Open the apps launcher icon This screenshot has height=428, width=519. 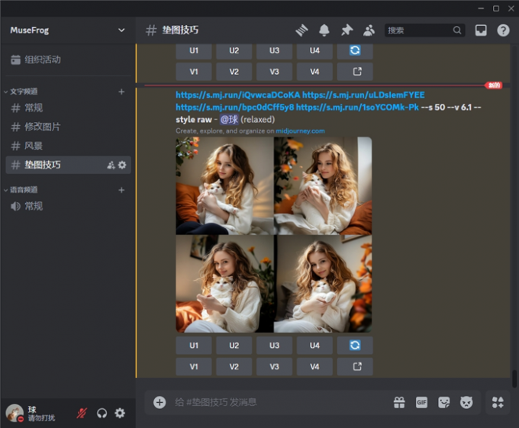pyautogui.click(x=498, y=403)
